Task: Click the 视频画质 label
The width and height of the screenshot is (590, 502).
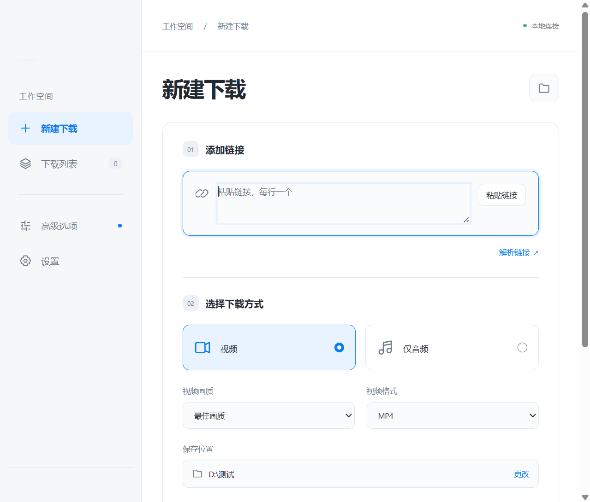Action: coord(198,391)
